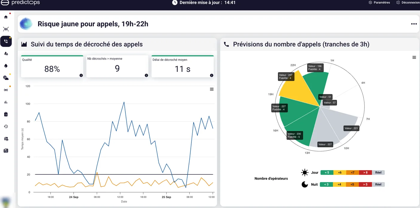Click the 14:41 last update time
The image size is (420, 208).
click(230, 2)
